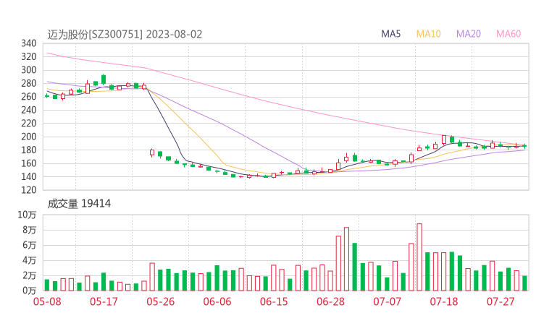Click the MA60 legend label
This screenshot has height=318, width=536.
[508, 34]
